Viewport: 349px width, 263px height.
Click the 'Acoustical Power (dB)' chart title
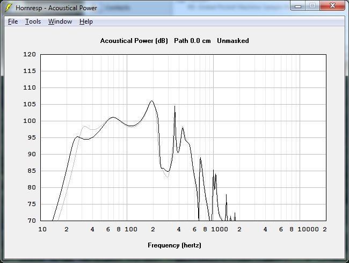click(x=134, y=41)
